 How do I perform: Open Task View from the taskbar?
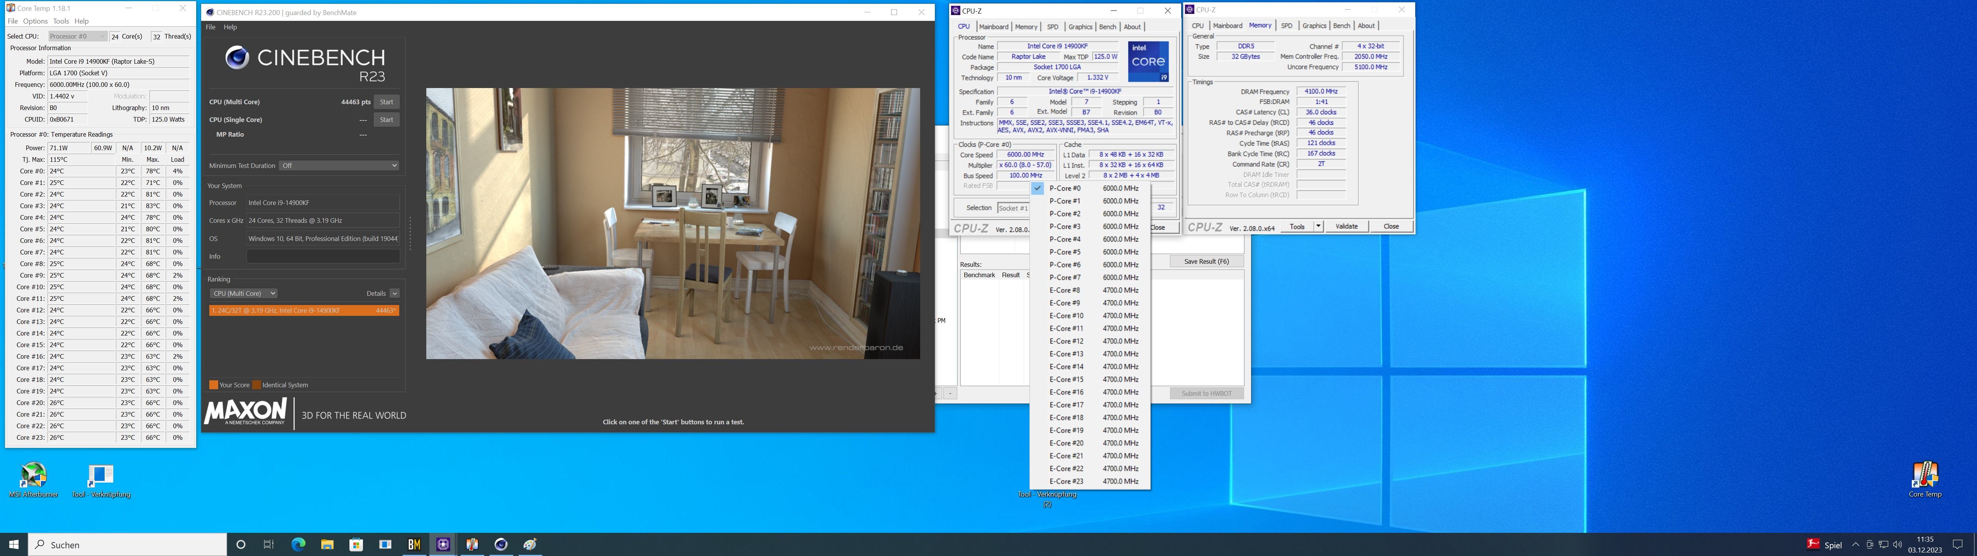269,544
